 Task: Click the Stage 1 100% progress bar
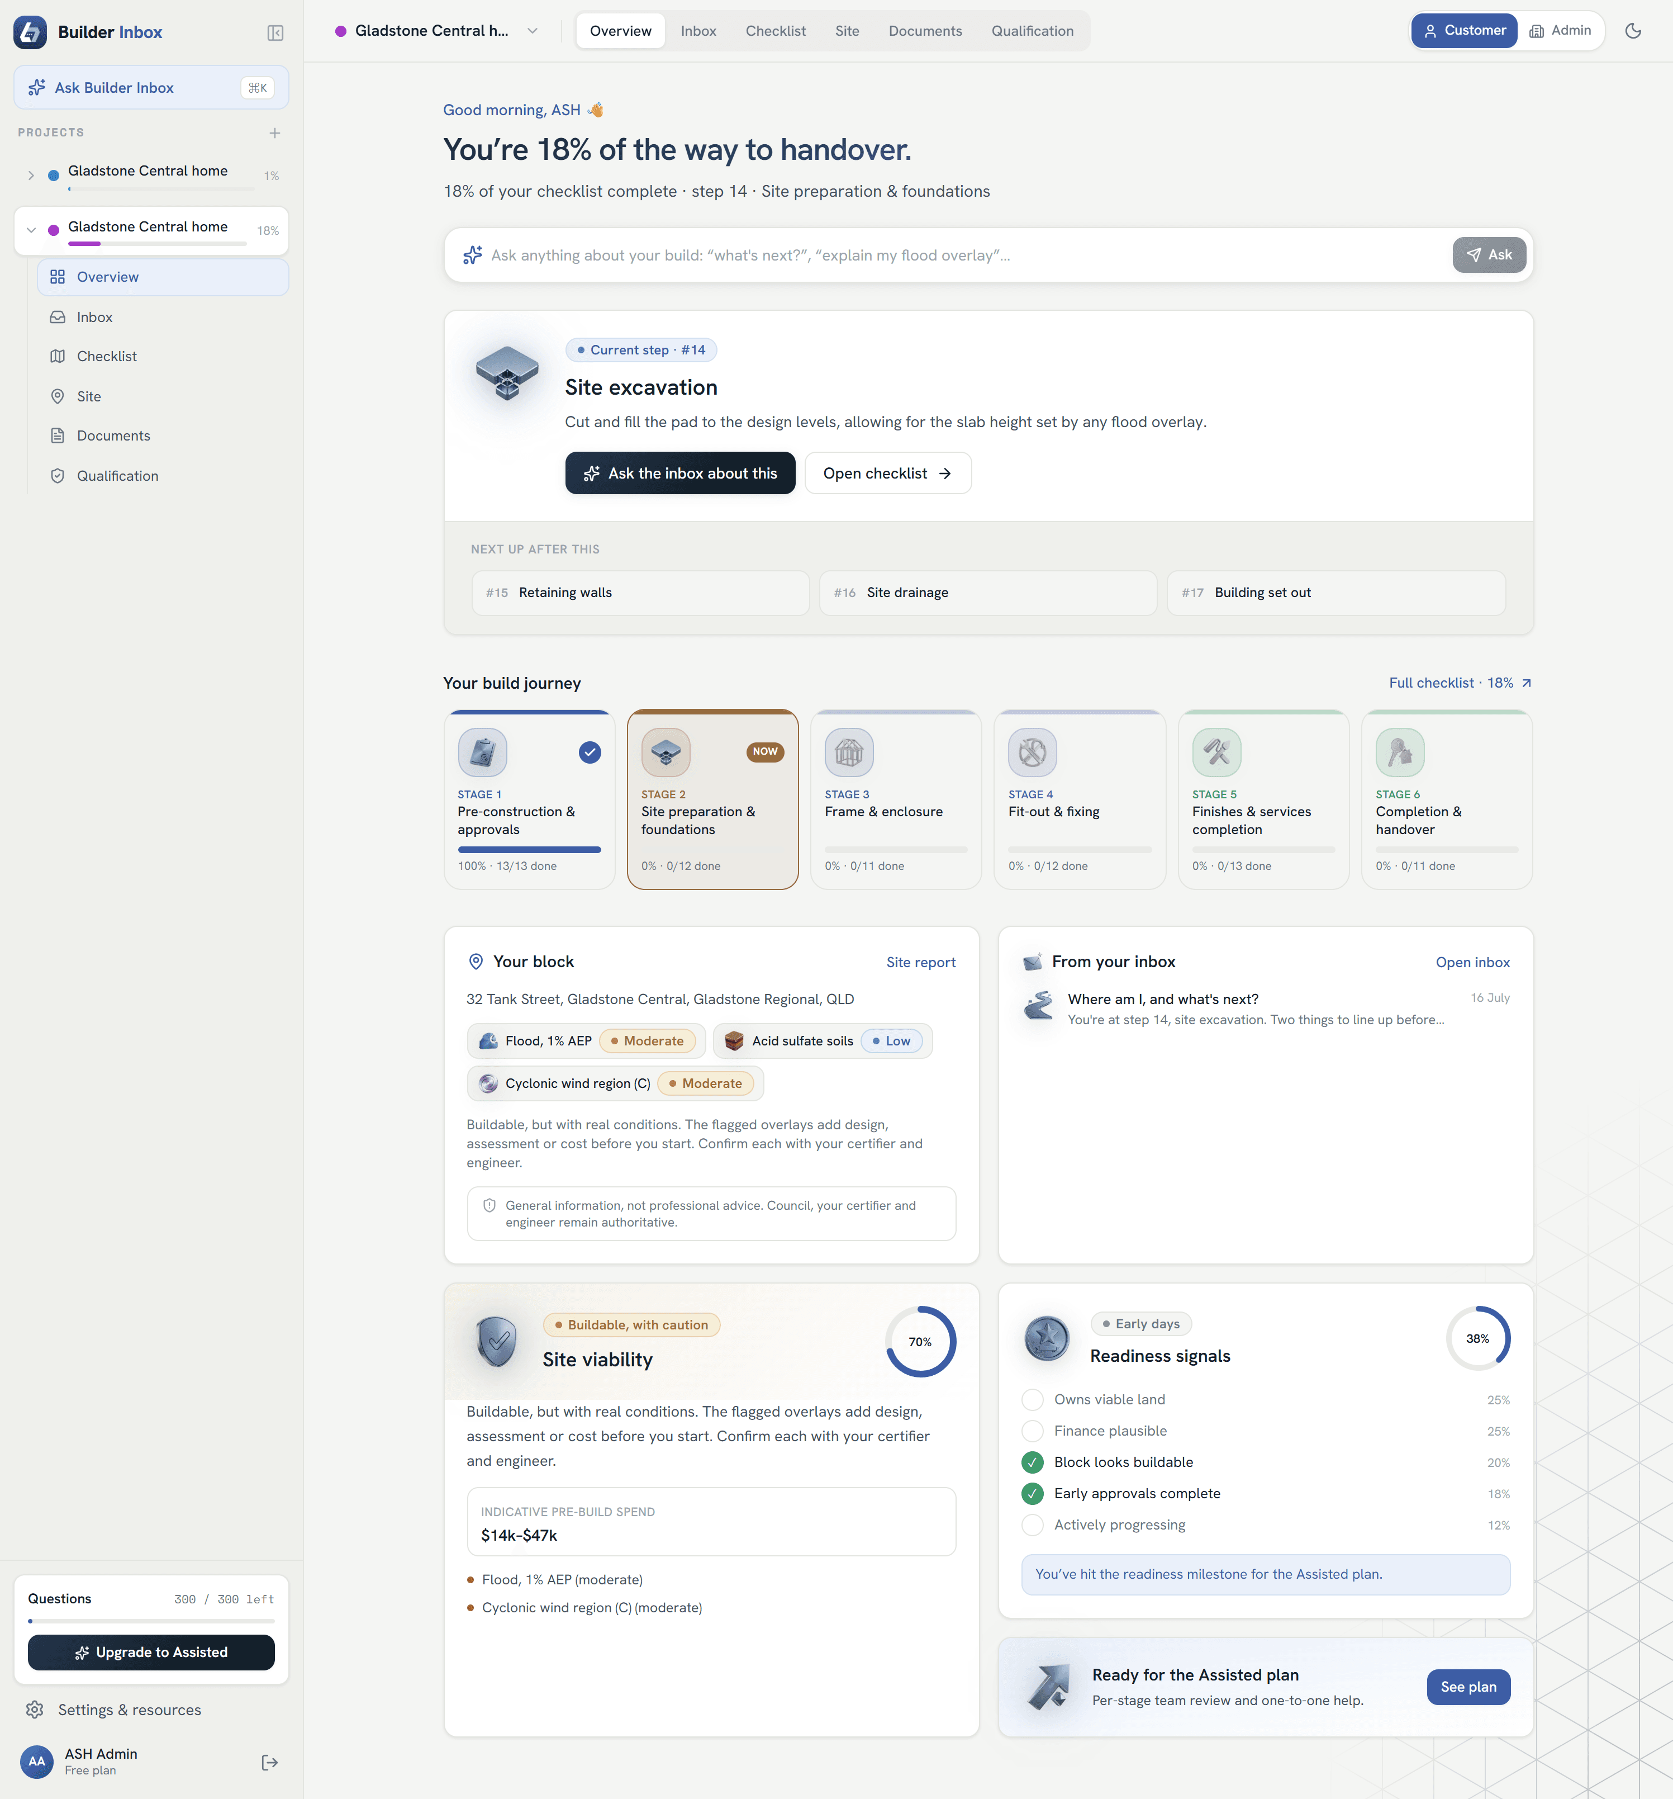tap(529, 850)
